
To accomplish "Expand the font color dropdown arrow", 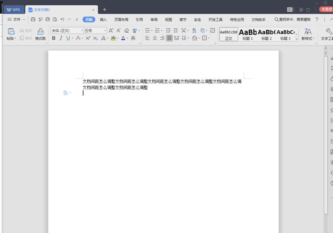I will tap(128, 38).
